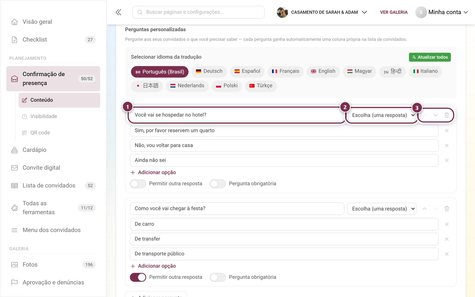Open Checklist in the sidebar

53,40
